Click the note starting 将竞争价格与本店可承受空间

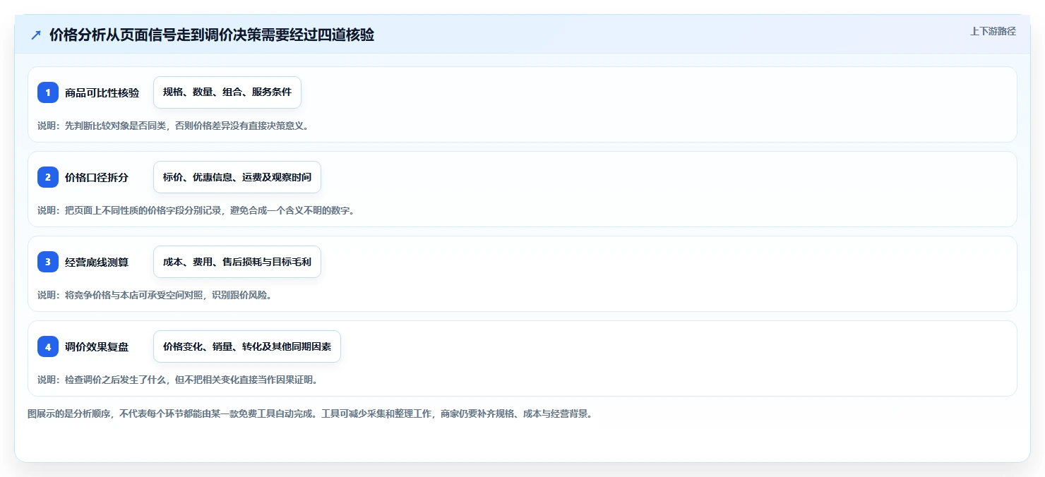pos(155,295)
